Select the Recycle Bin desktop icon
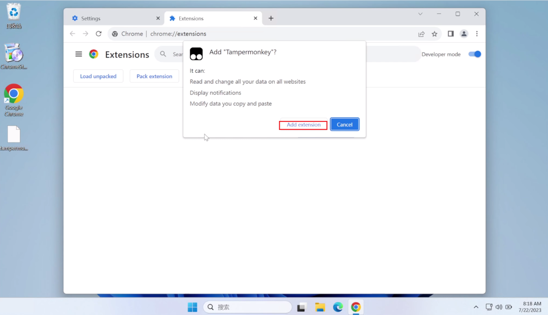Image resolution: width=548 pixels, height=315 pixels. 14,16
